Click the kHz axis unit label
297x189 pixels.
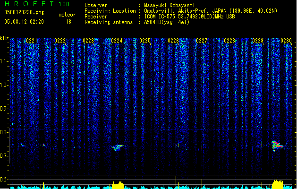(x=4, y=38)
